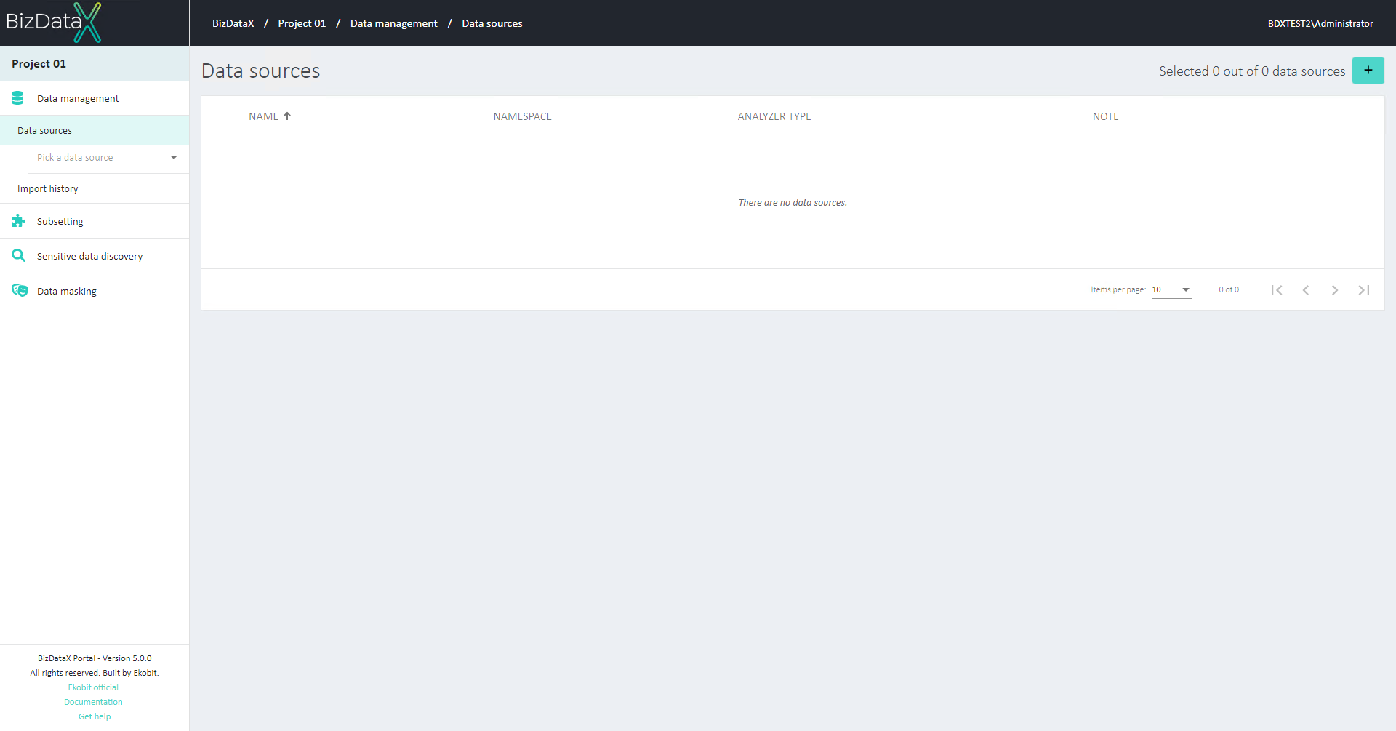1396x731 pixels.
Task: Click 'Selected 0 out of 0 data sources' text
Action: pos(1252,71)
